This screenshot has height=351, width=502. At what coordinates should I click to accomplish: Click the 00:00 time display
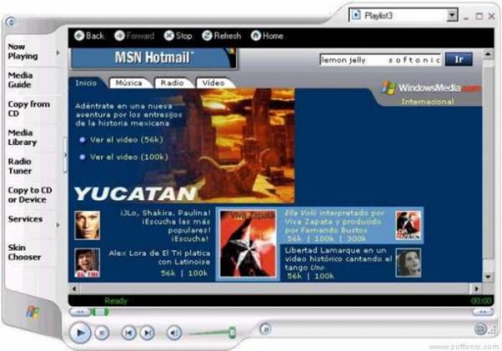tap(481, 301)
